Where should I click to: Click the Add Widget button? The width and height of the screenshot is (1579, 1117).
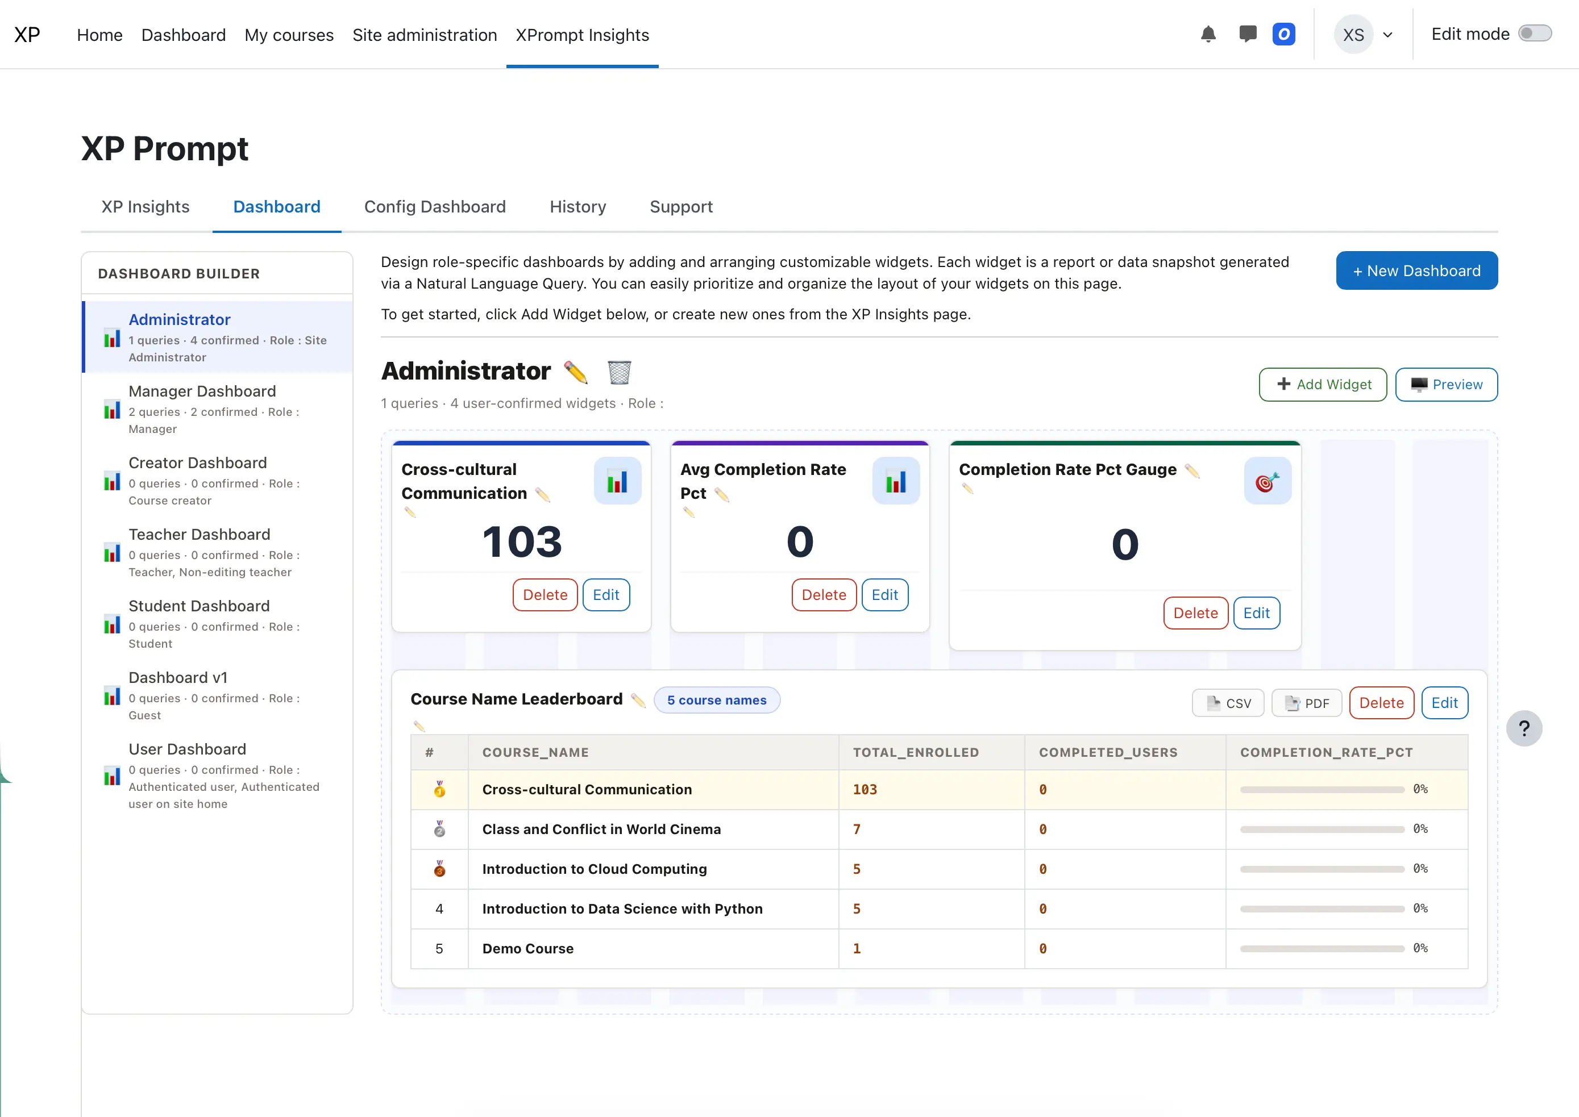tap(1323, 385)
